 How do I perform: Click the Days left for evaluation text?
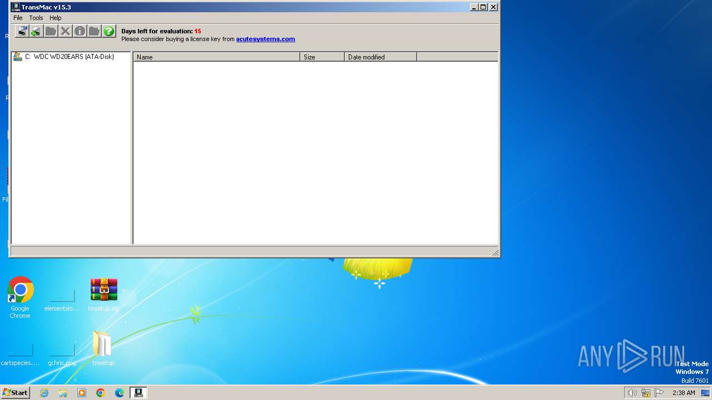tap(161, 31)
